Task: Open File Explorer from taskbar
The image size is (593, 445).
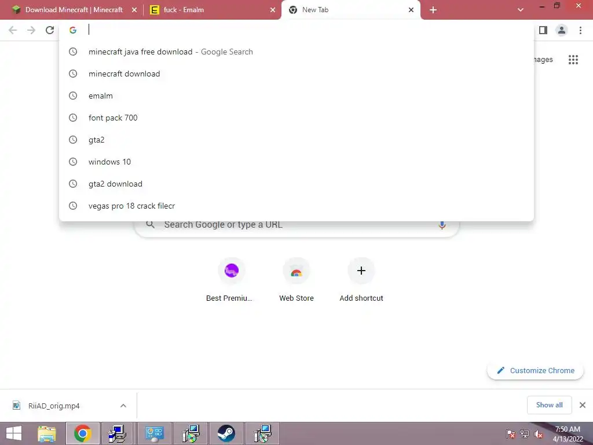Action: click(x=47, y=433)
